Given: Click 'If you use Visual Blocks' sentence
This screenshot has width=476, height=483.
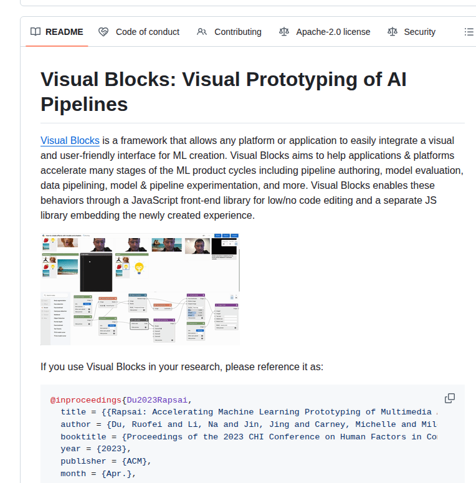Looking at the screenshot, I should point(182,367).
